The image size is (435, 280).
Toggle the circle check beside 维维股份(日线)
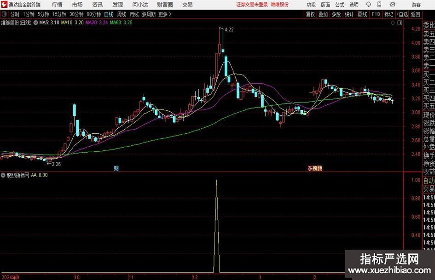click(36, 23)
